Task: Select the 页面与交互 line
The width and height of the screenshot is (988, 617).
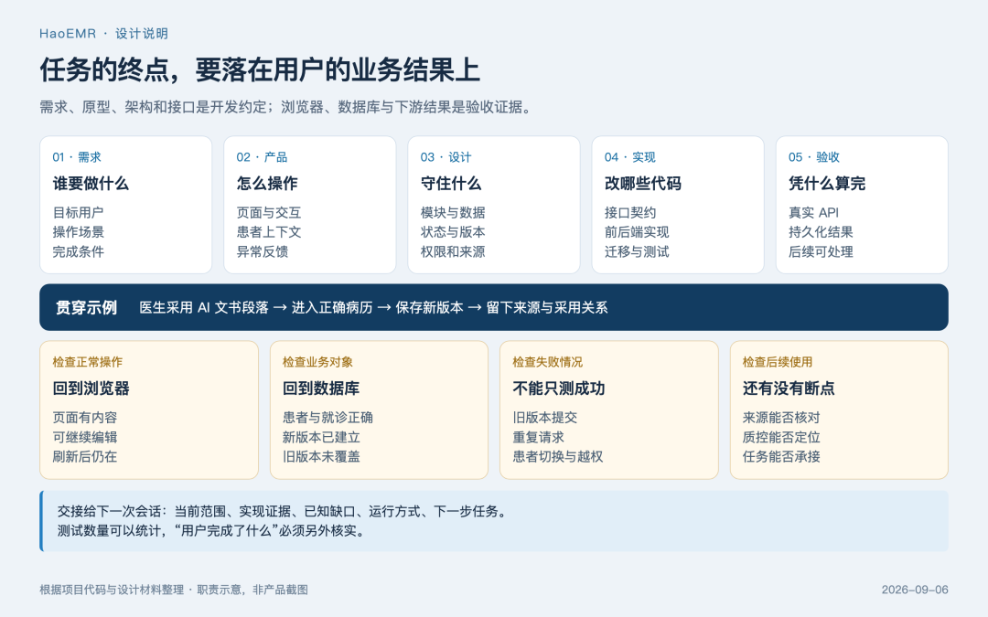Action: 269,213
